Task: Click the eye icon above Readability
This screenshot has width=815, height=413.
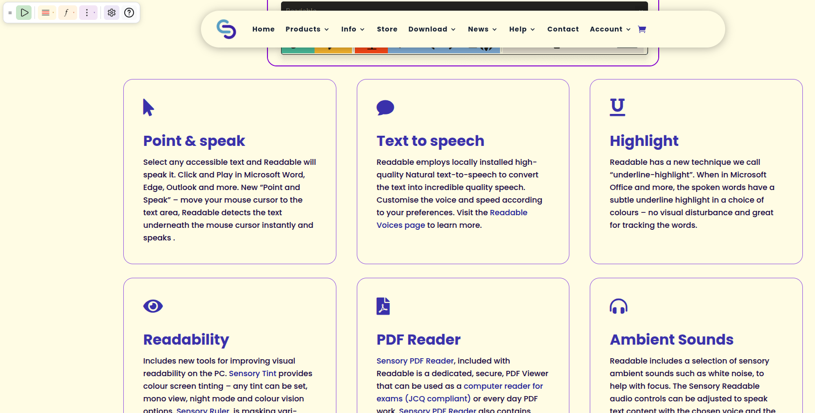Action: click(153, 306)
